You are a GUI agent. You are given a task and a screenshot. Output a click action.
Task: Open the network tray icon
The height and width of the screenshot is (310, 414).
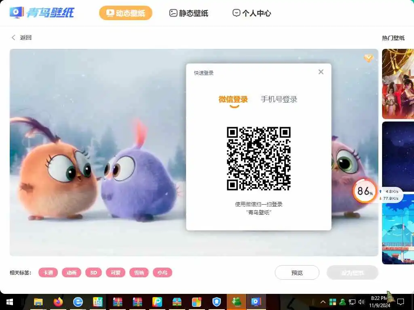coord(352,302)
